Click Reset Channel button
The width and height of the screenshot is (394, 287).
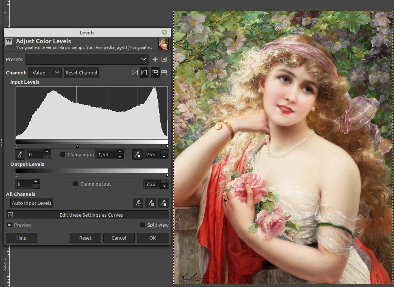[81, 73]
